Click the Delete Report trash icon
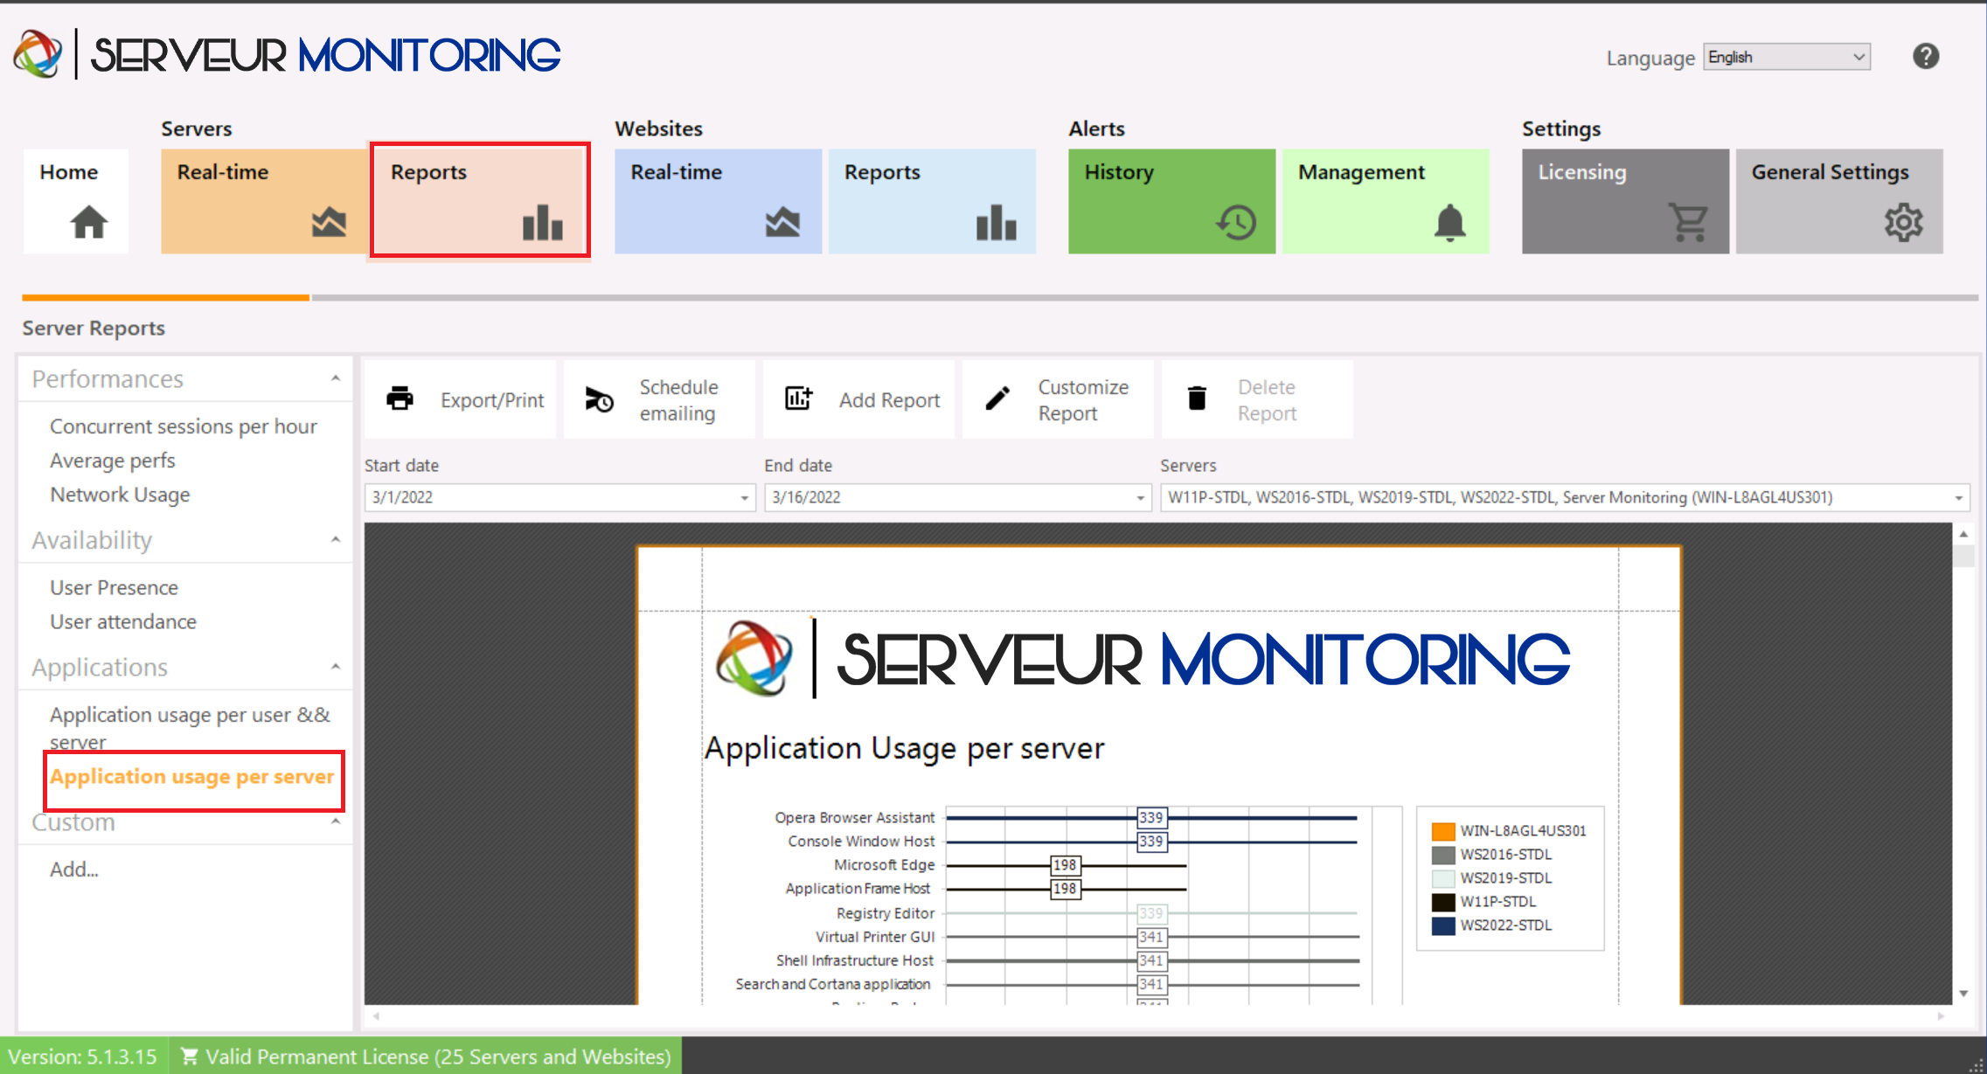The width and height of the screenshot is (1987, 1074). click(1197, 398)
